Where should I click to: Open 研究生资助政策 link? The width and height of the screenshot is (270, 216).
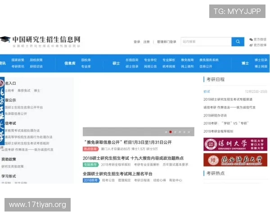click(13, 166)
